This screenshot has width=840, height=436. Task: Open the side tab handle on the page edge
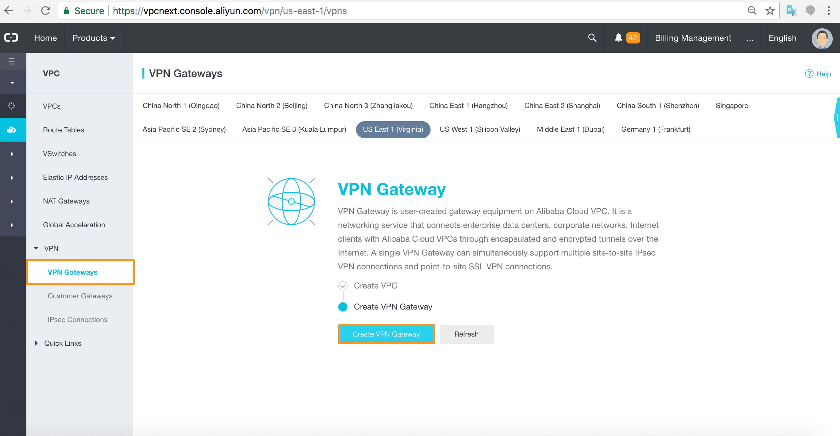tap(837, 118)
